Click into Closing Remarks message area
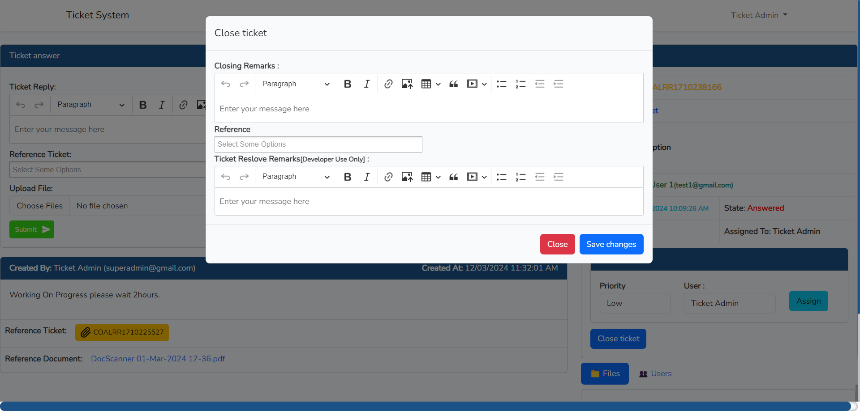The height and width of the screenshot is (411, 860). point(429,109)
